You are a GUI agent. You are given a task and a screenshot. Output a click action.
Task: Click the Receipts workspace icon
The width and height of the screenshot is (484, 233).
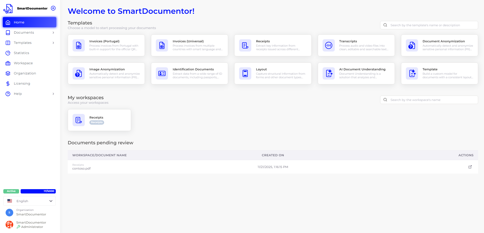point(79,120)
